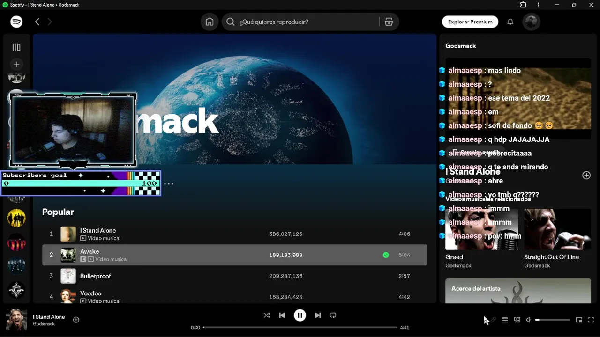
Task: Skip to the next track
Action: (x=318, y=315)
